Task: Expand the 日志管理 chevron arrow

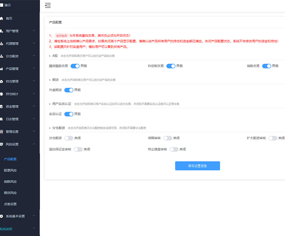Action: [34, 119]
